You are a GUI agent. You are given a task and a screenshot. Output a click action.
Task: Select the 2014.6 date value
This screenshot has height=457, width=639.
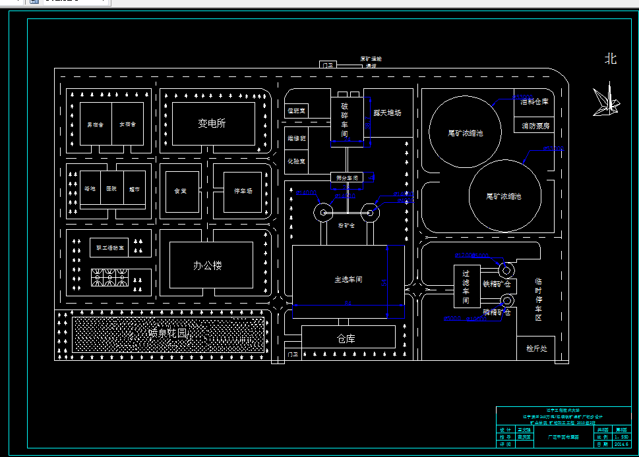[621, 444]
